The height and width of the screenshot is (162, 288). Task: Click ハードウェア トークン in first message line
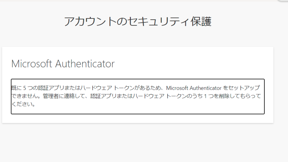[108, 88]
